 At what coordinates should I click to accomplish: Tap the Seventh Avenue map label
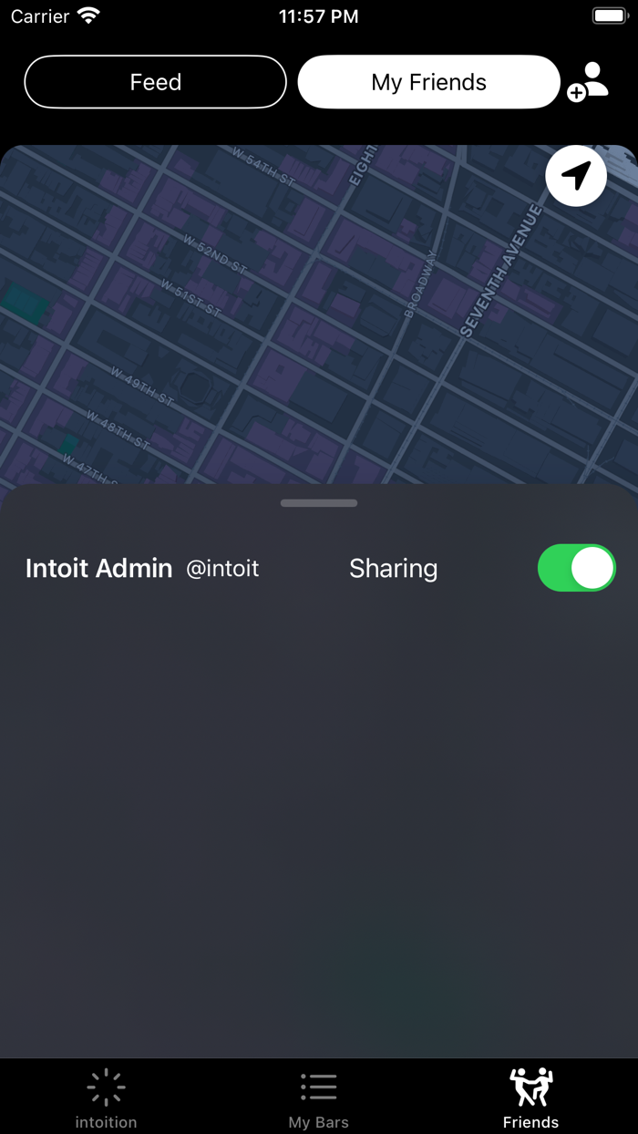pos(501,272)
